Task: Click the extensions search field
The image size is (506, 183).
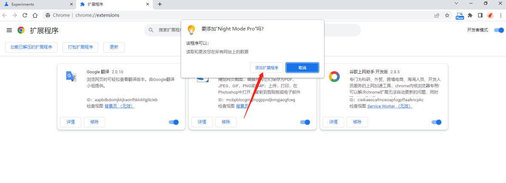Action: 252,30
